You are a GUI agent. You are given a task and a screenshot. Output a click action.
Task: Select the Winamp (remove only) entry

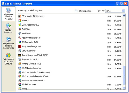70,64
